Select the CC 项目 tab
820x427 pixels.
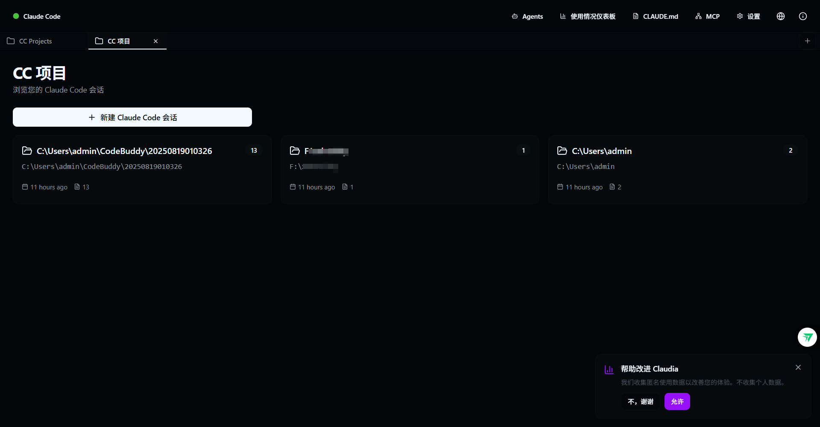coord(127,41)
